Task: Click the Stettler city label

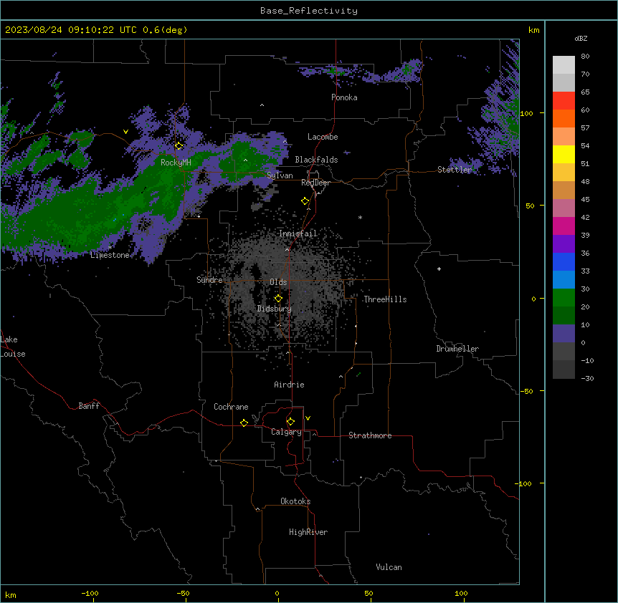Action: pos(455,170)
